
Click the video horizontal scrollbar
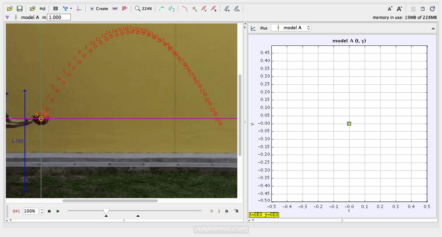click(110, 200)
